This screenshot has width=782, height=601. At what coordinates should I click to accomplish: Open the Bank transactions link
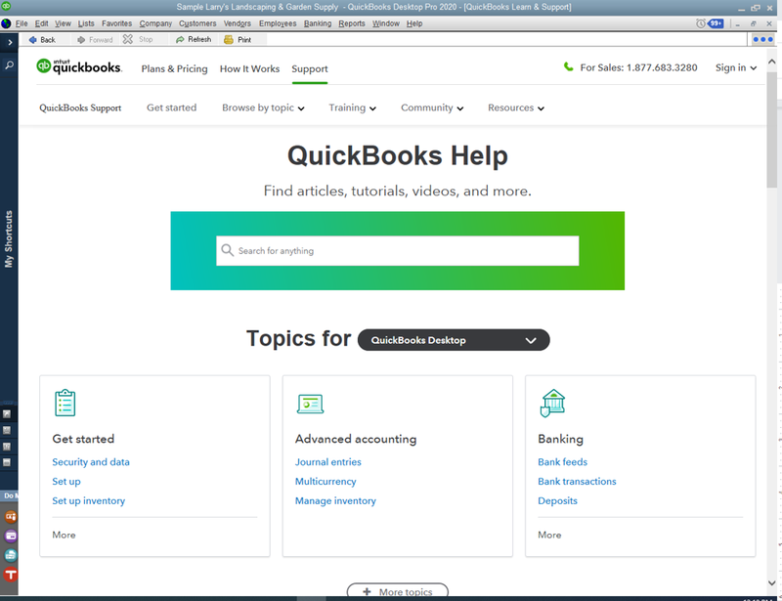tap(577, 482)
